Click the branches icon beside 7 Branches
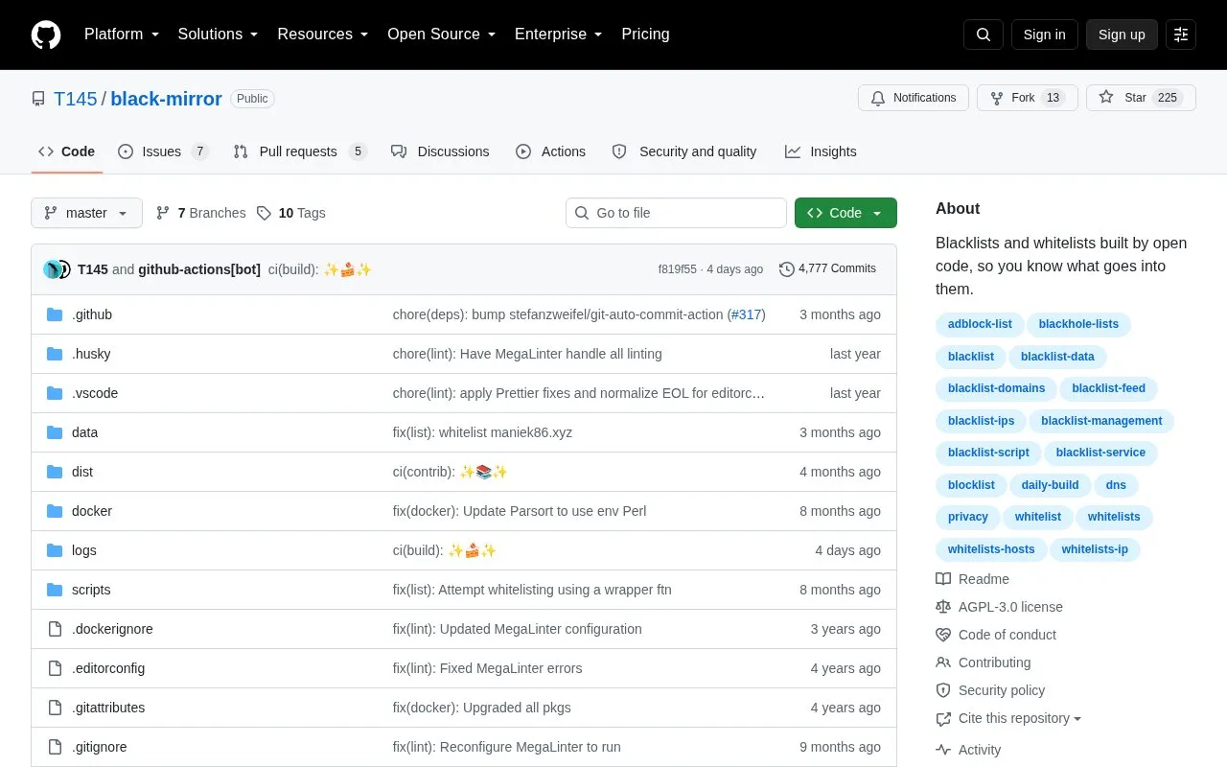The image size is (1227, 767). [x=163, y=213]
